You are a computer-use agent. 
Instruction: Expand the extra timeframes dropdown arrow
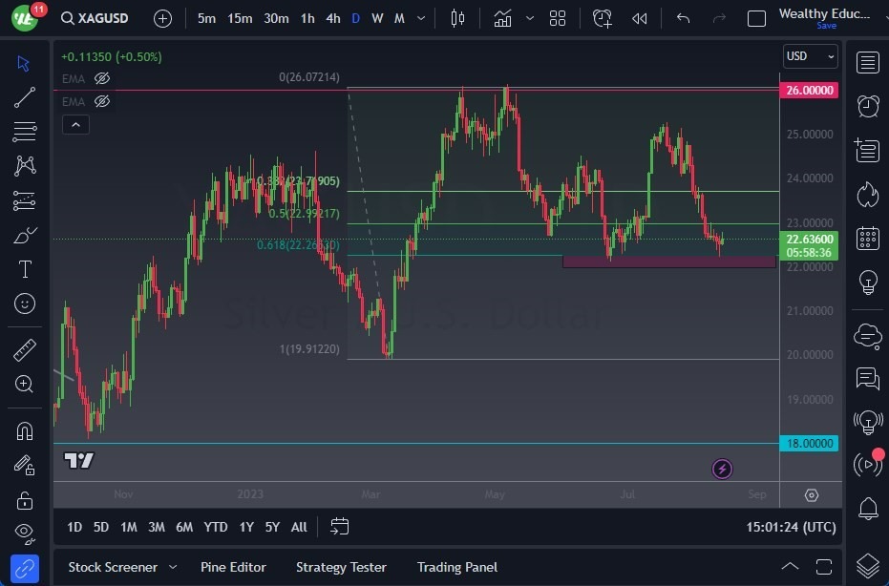(x=420, y=17)
